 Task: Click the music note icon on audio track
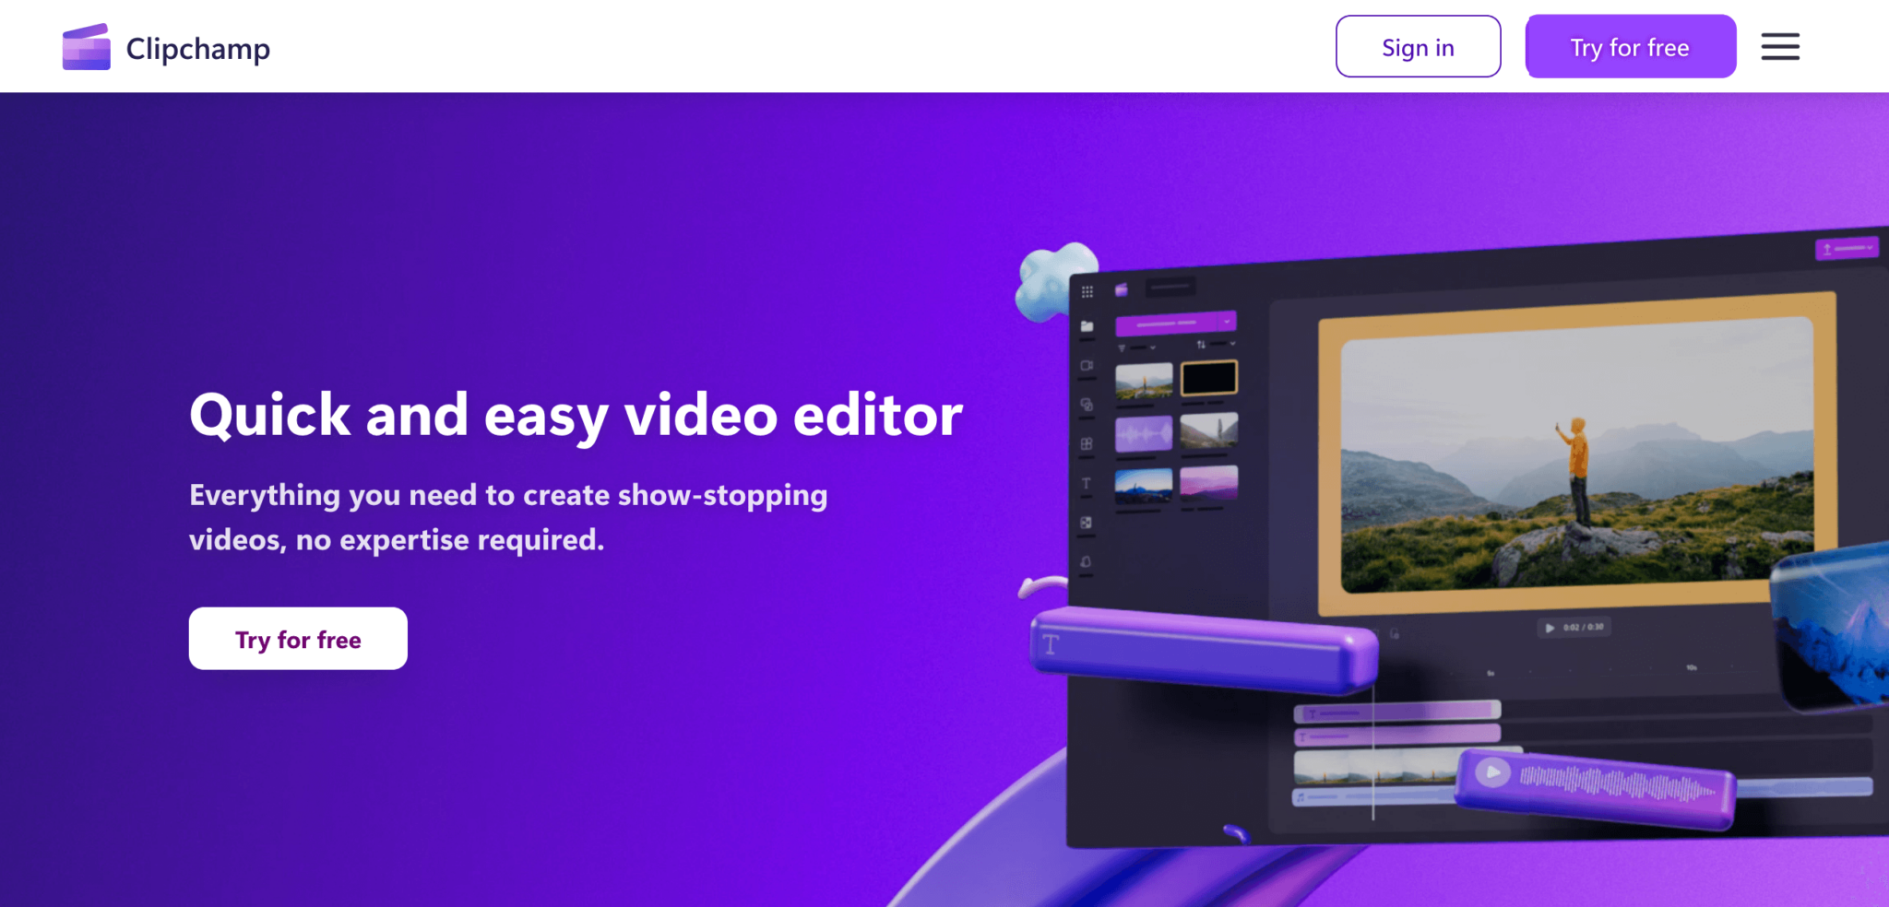tap(1301, 797)
